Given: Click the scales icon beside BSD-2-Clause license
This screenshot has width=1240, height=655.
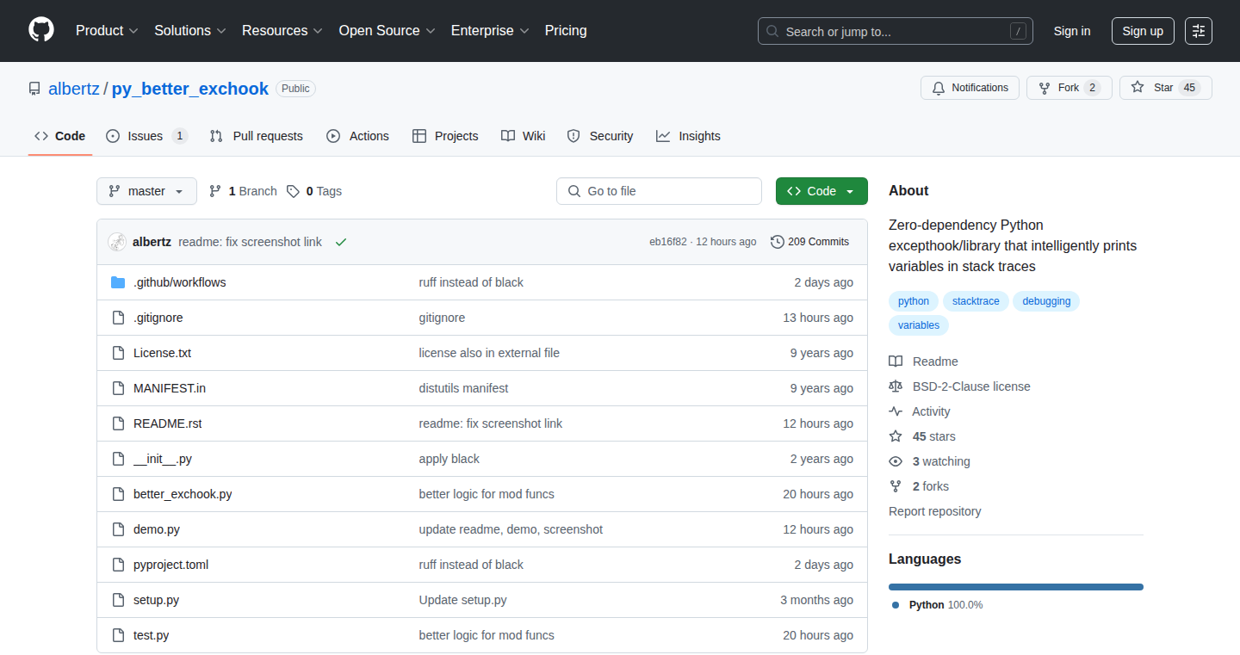Looking at the screenshot, I should 896,386.
